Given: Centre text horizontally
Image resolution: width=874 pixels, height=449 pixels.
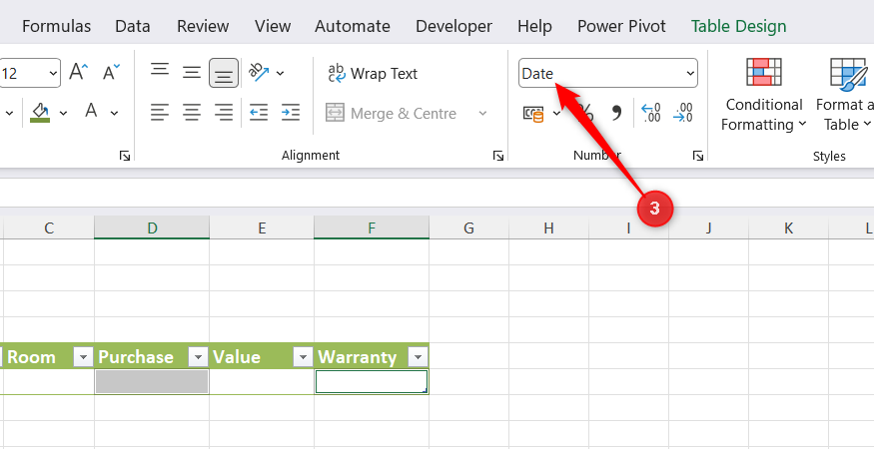Looking at the screenshot, I should [x=192, y=113].
